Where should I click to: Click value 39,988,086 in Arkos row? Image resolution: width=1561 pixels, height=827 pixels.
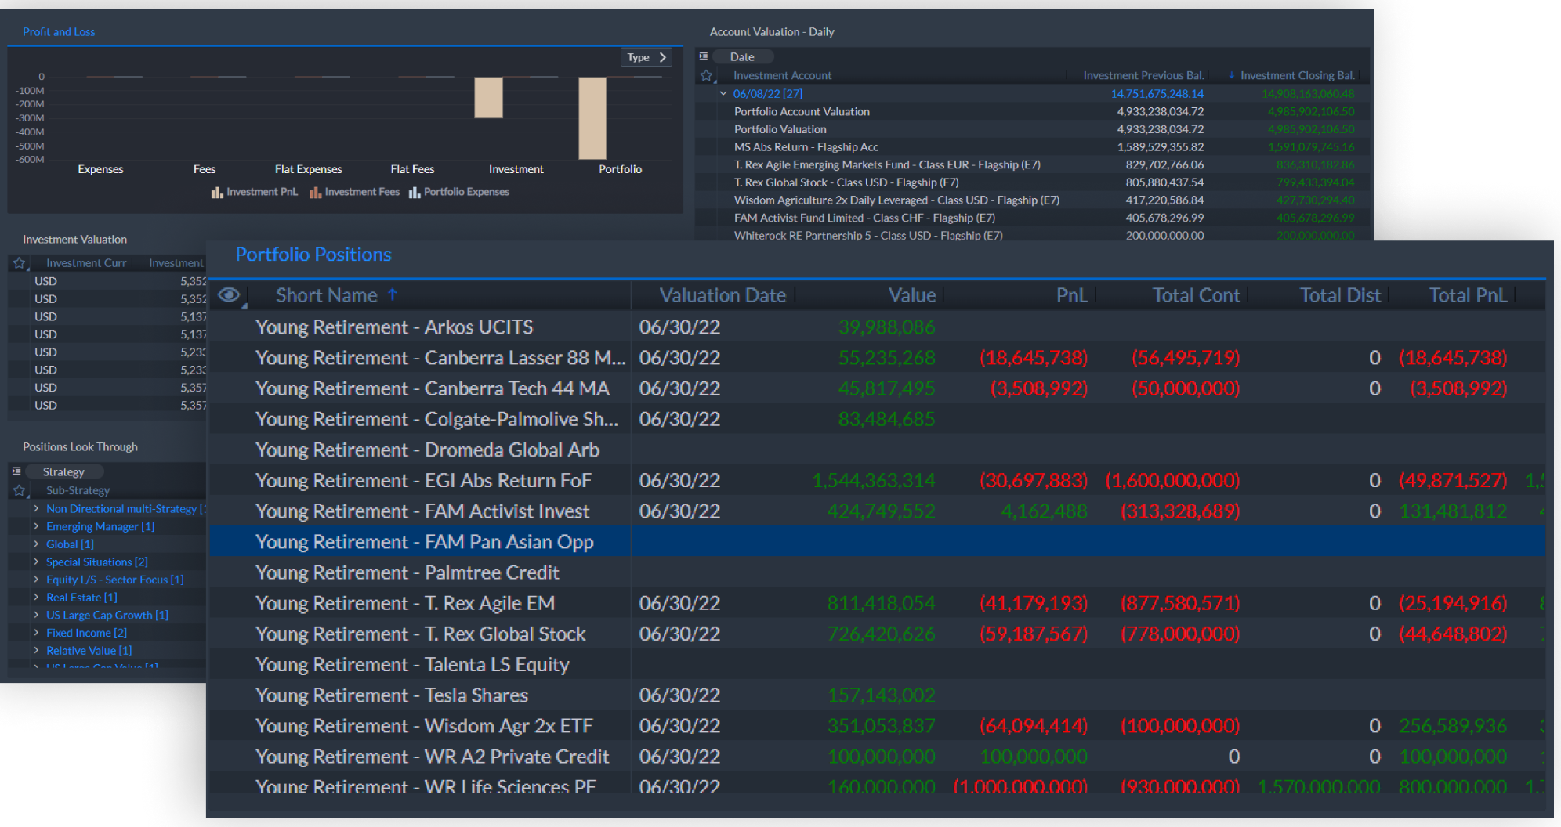[x=886, y=327]
